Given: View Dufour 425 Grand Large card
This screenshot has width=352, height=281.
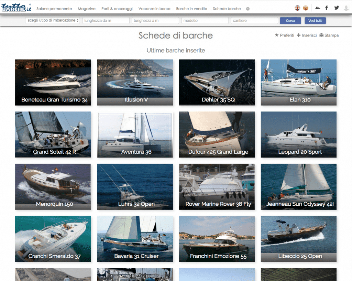Looking at the screenshot, I should pyautogui.click(x=217, y=134).
